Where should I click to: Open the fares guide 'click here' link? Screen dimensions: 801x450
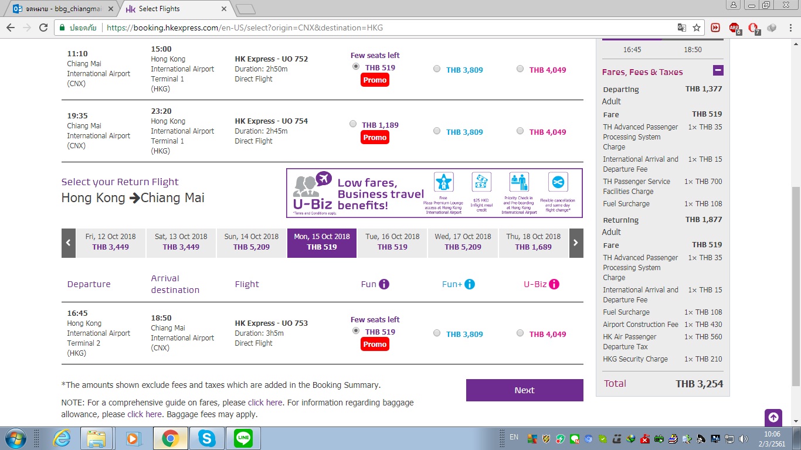coord(265,403)
